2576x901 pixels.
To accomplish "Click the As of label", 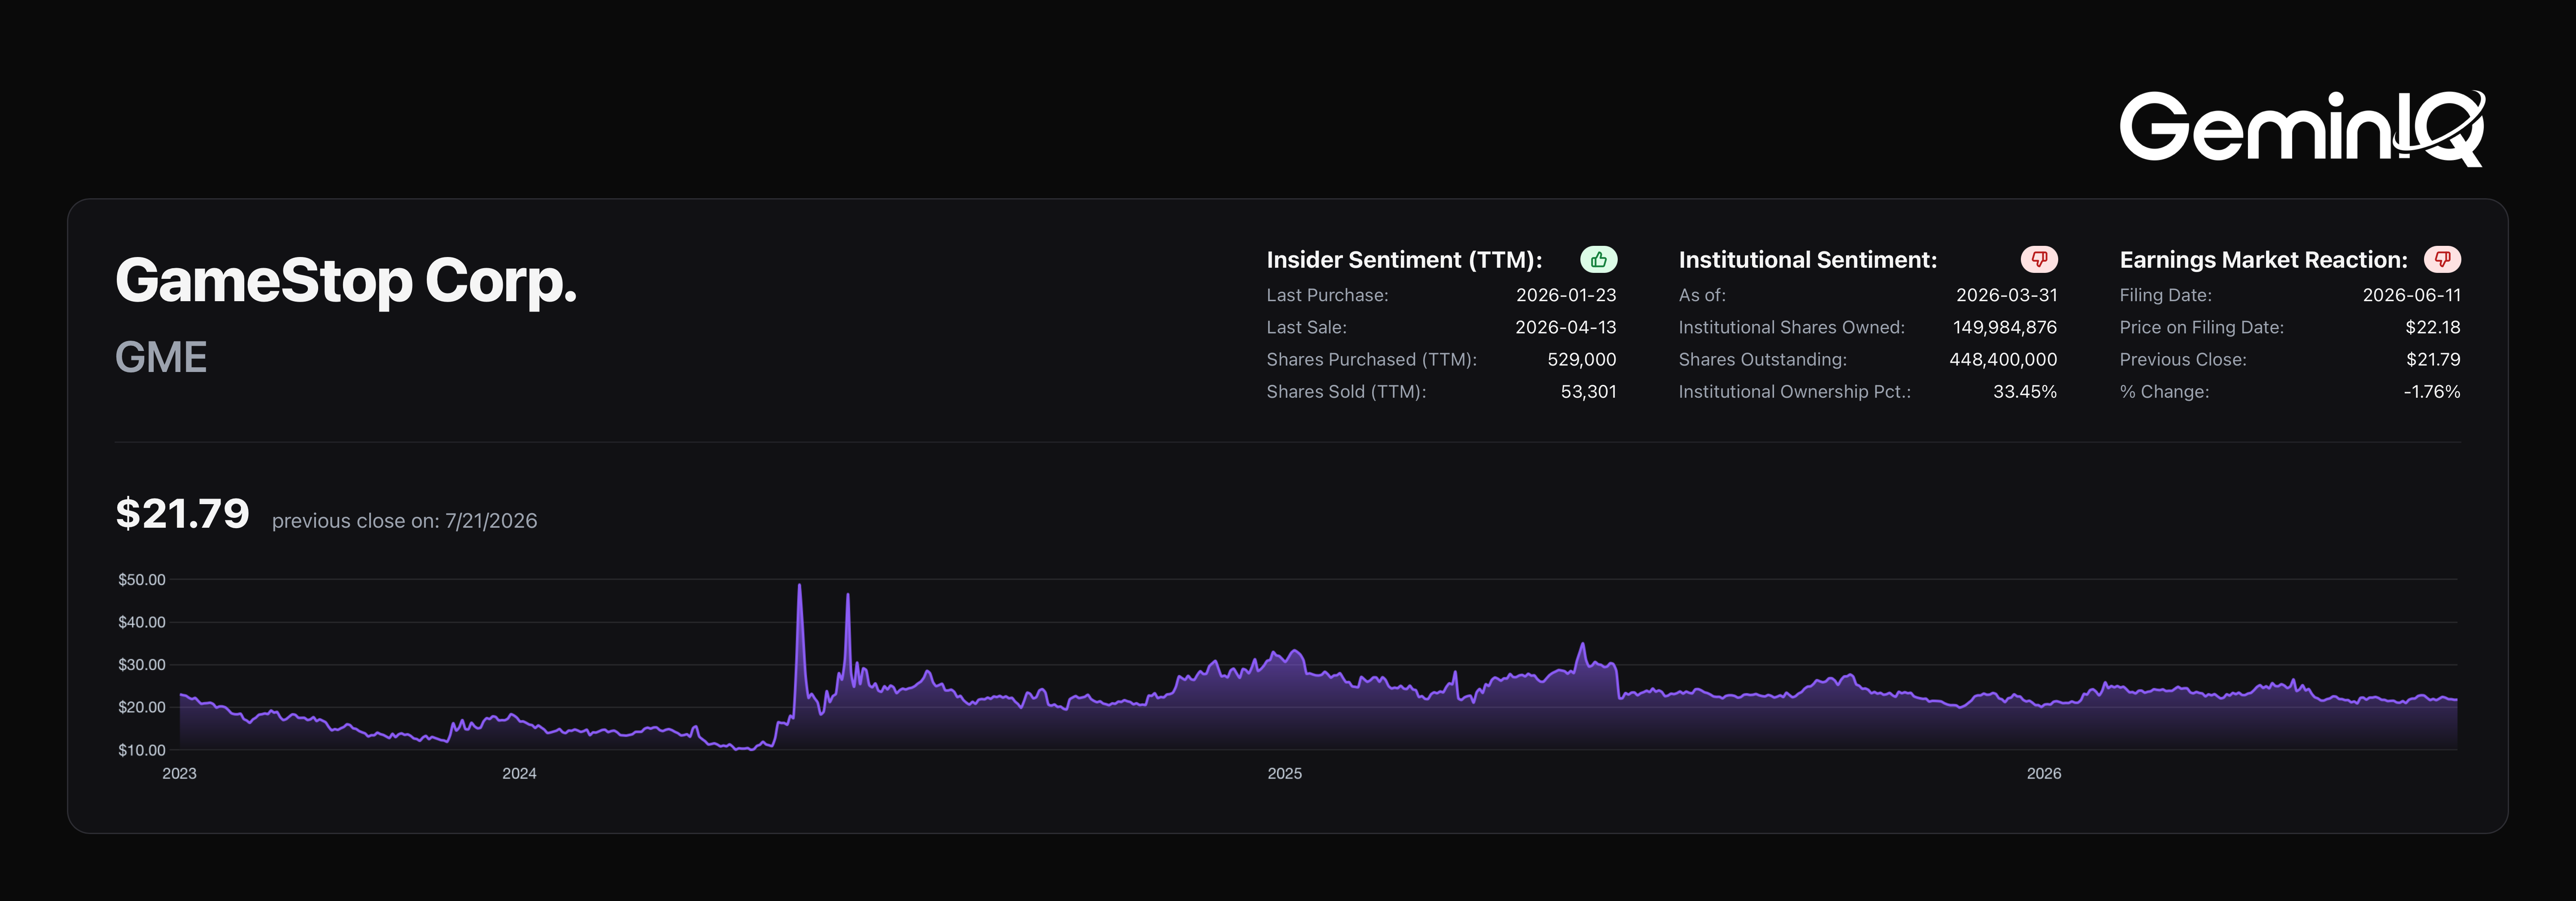I will click(1702, 296).
